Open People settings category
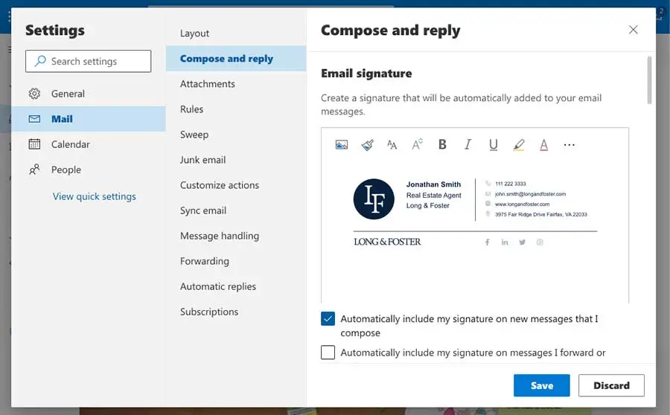The height and width of the screenshot is (415, 670). [66, 170]
